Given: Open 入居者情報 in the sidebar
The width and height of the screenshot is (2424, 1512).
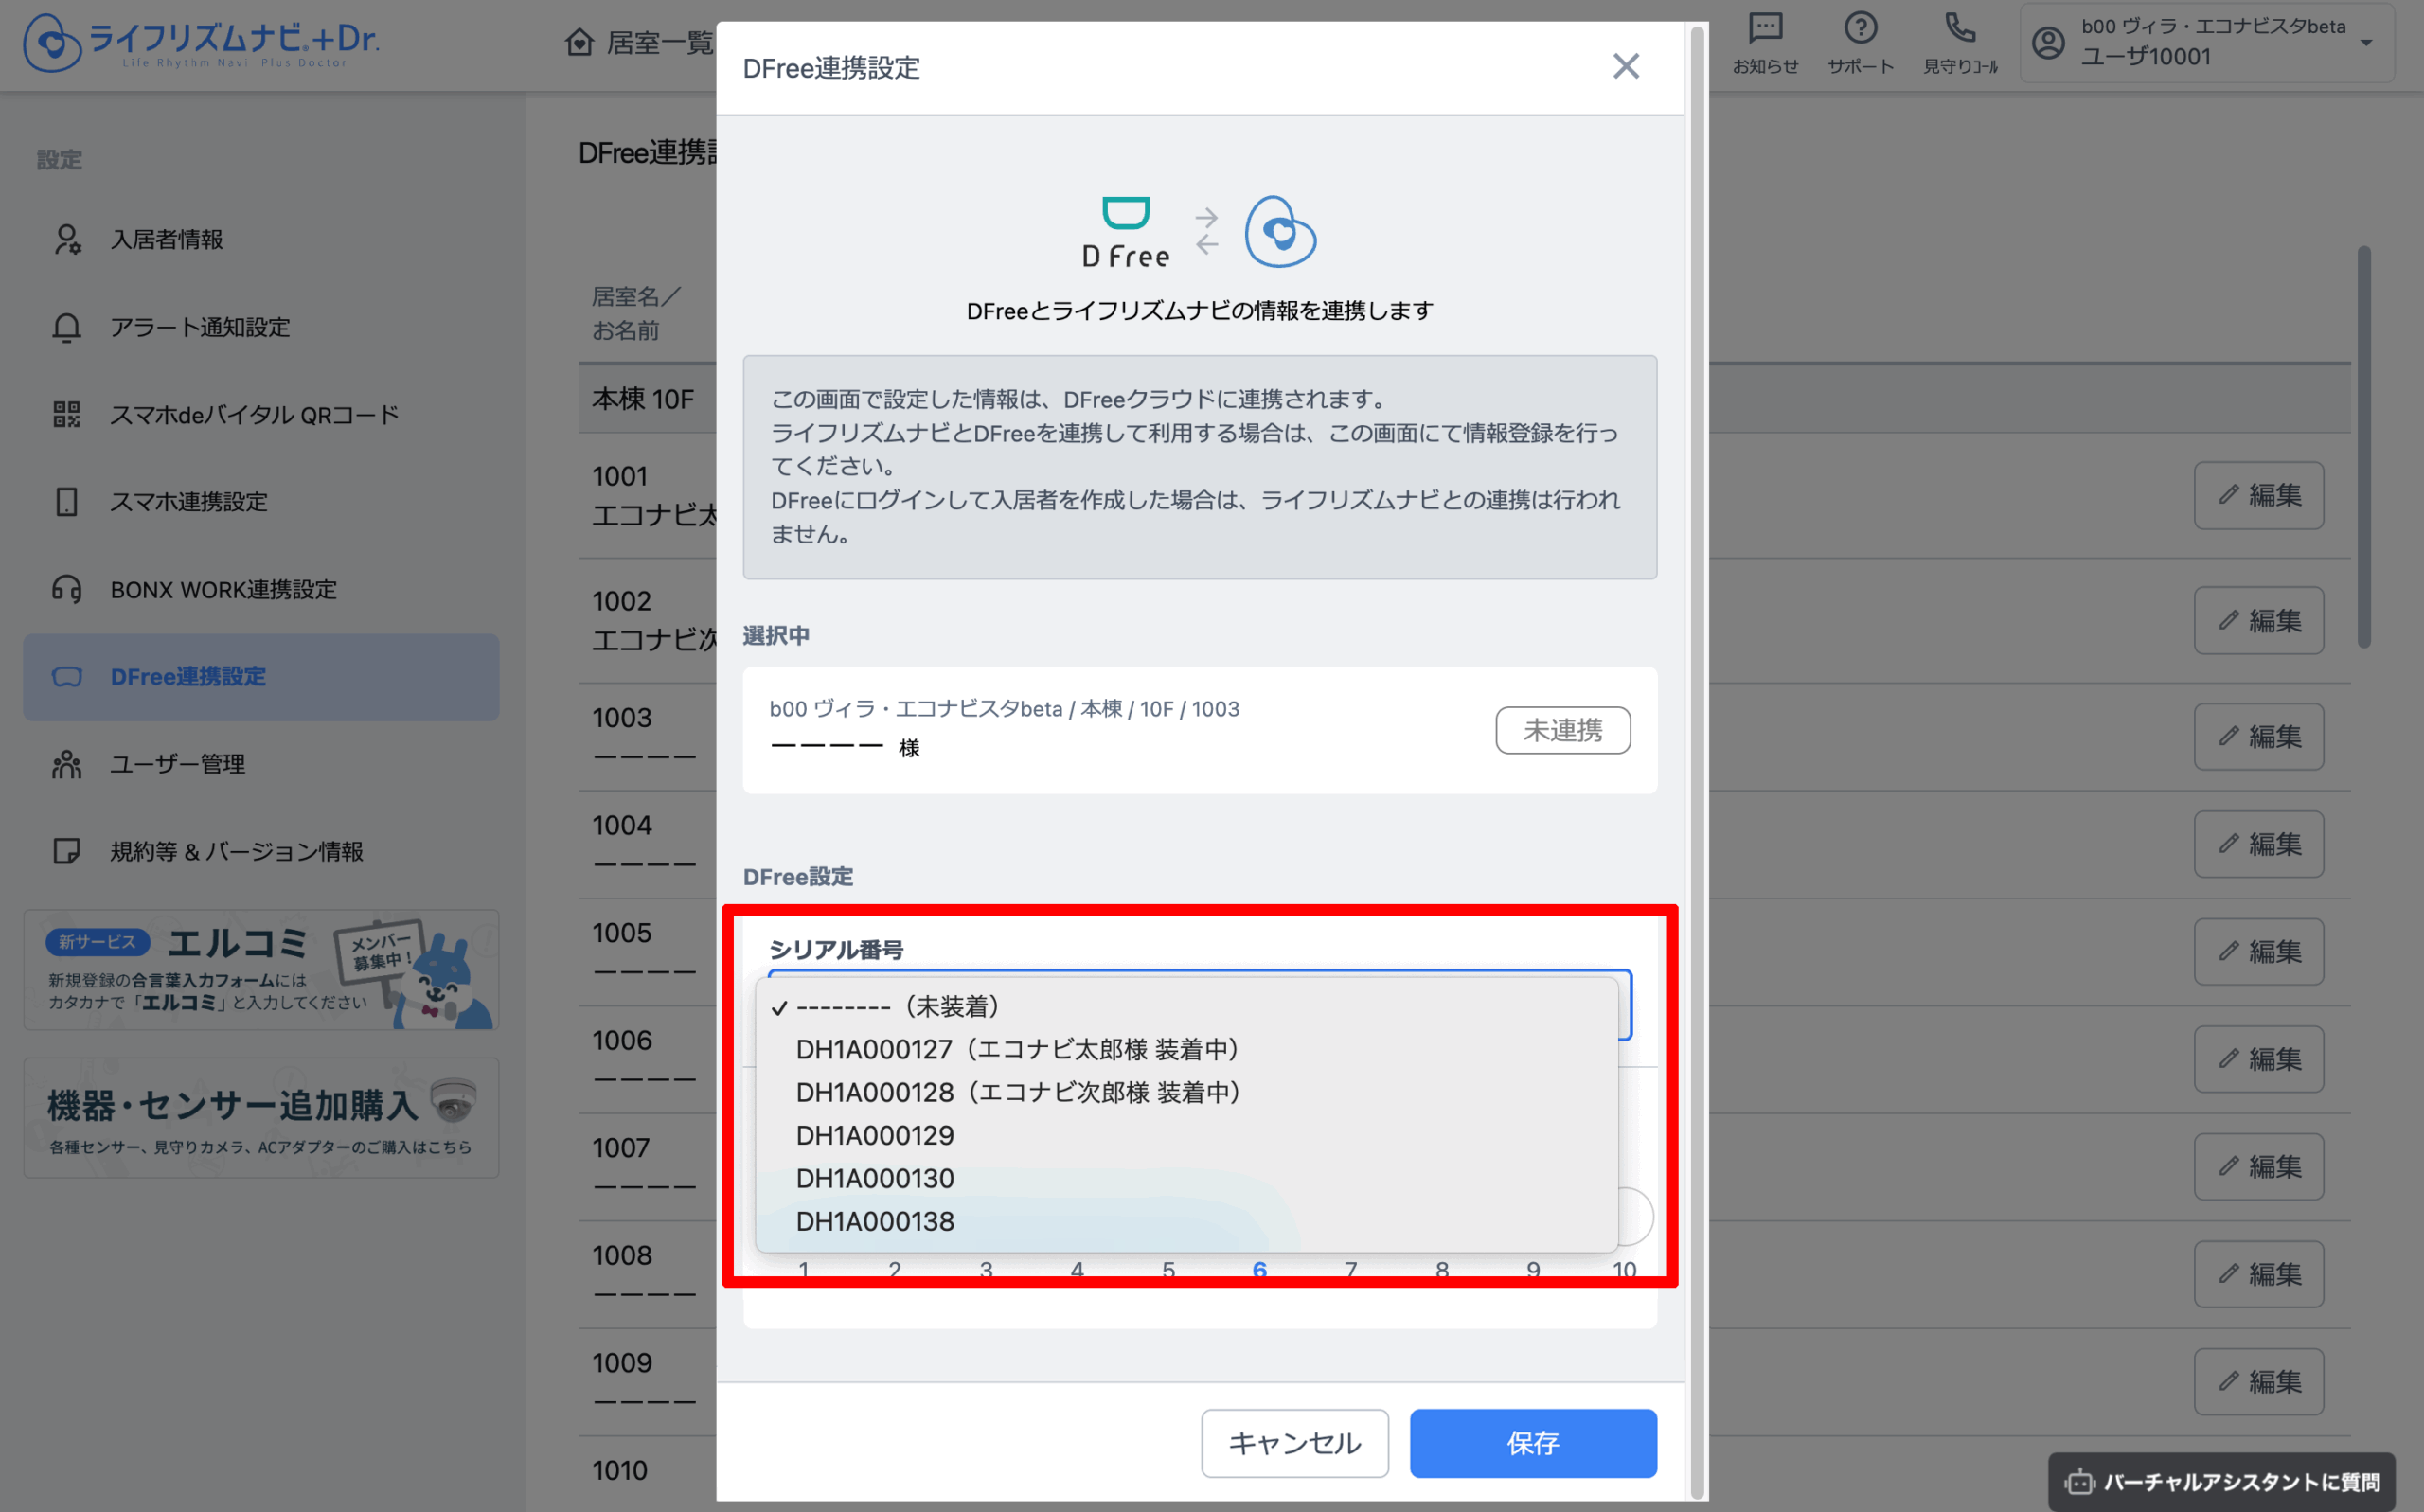Looking at the screenshot, I should click(x=261, y=240).
